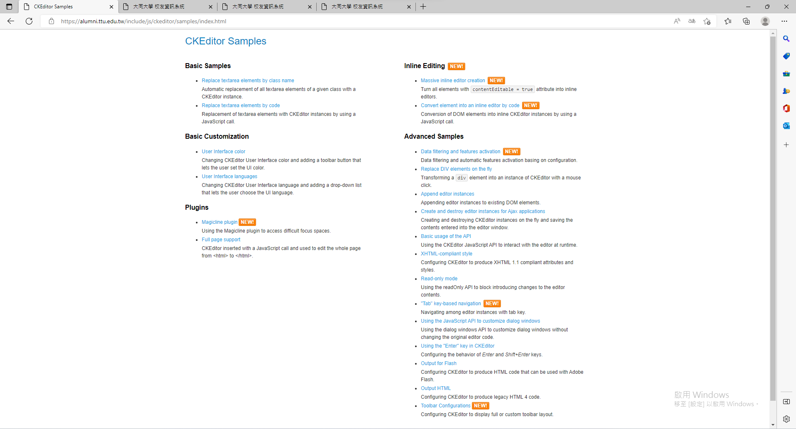796x429 pixels.
Task: Open sidebar Search
Action: pyautogui.click(x=786, y=39)
